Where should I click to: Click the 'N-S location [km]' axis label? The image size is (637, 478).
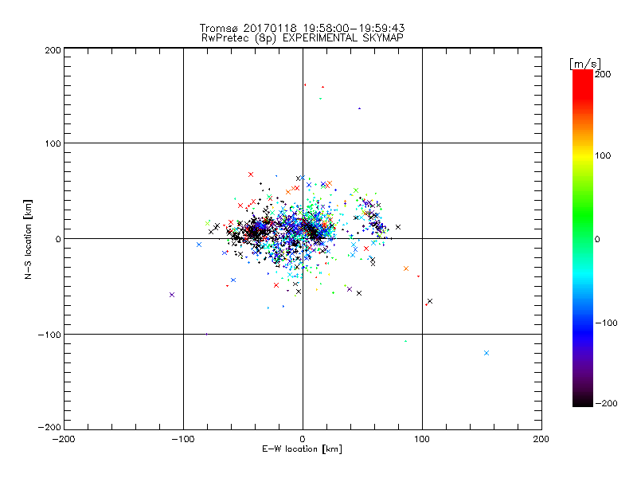[x=28, y=240]
